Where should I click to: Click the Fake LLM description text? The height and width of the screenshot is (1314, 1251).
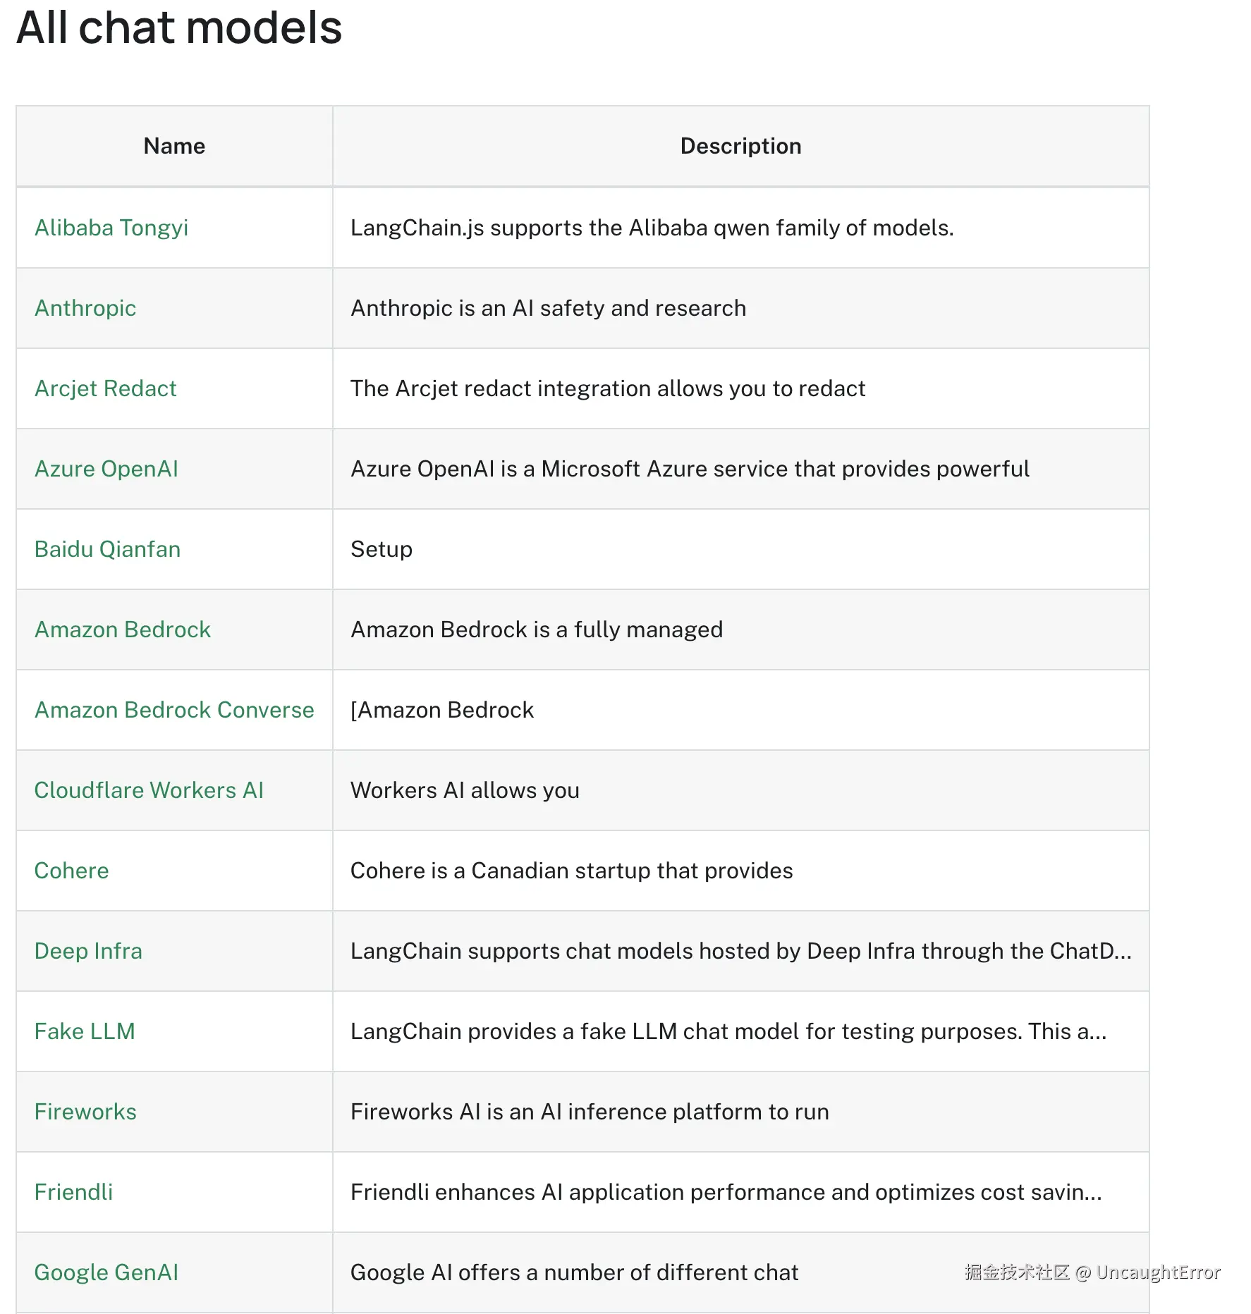(x=728, y=1031)
